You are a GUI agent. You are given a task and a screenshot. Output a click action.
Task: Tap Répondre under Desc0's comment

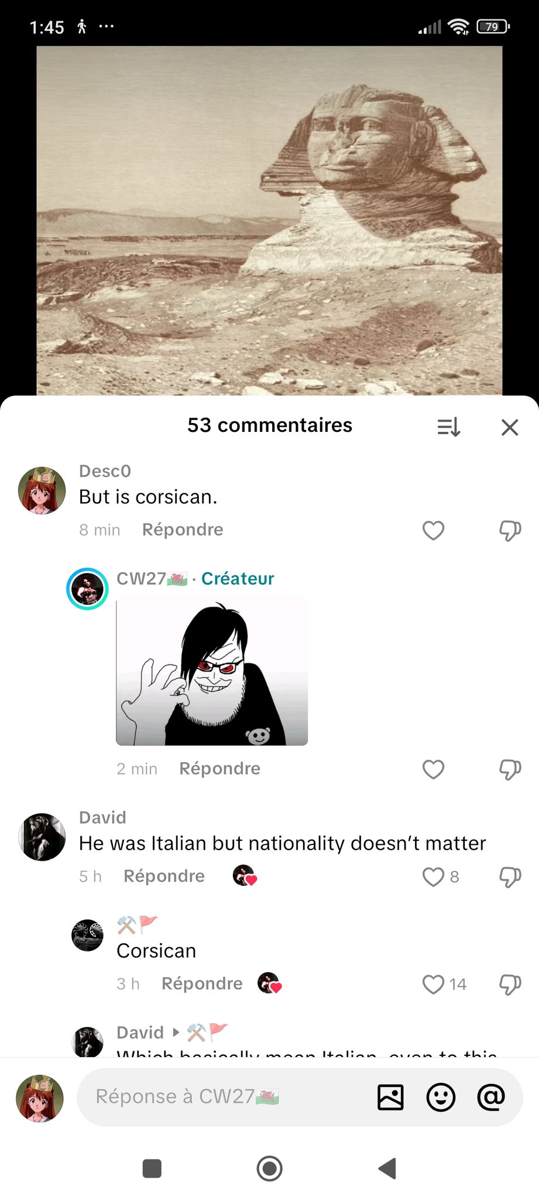coord(183,530)
